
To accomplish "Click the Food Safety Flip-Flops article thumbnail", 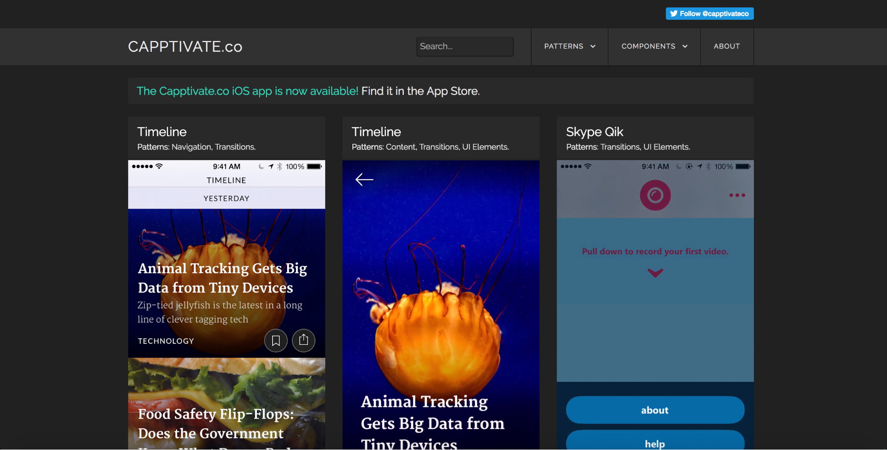I will pyautogui.click(x=226, y=404).
